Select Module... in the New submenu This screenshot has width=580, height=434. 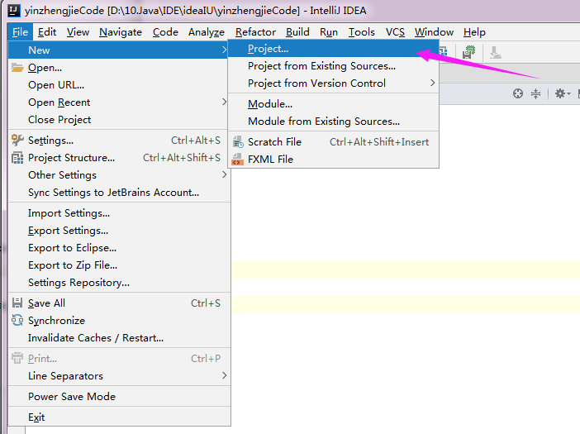coord(333,104)
